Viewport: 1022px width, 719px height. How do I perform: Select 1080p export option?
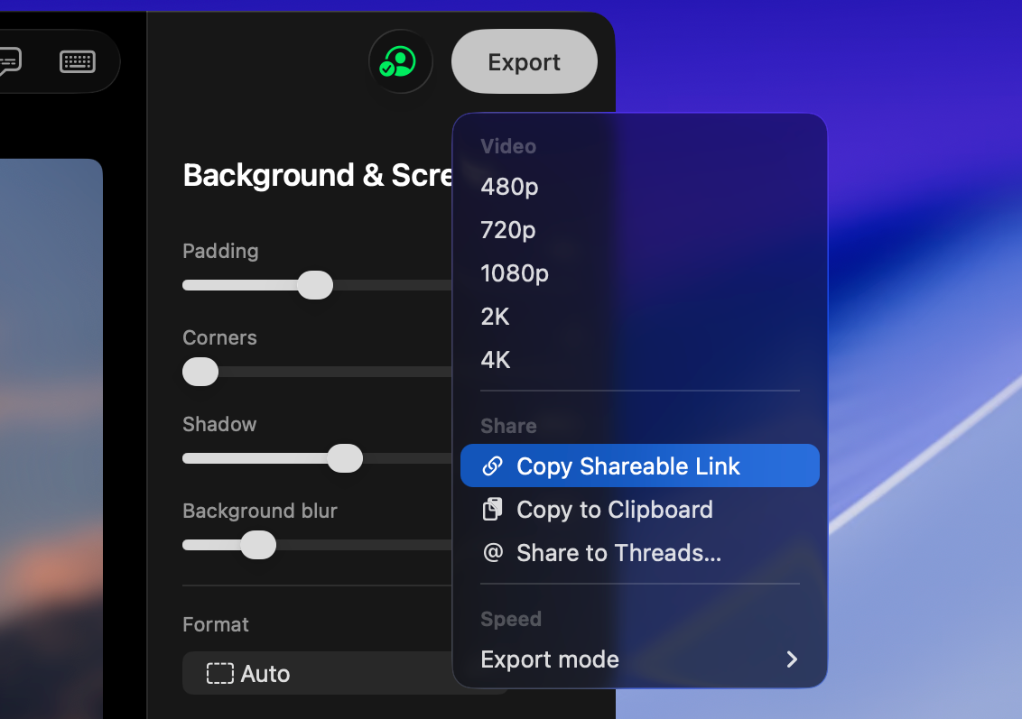click(x=639, y=273)
